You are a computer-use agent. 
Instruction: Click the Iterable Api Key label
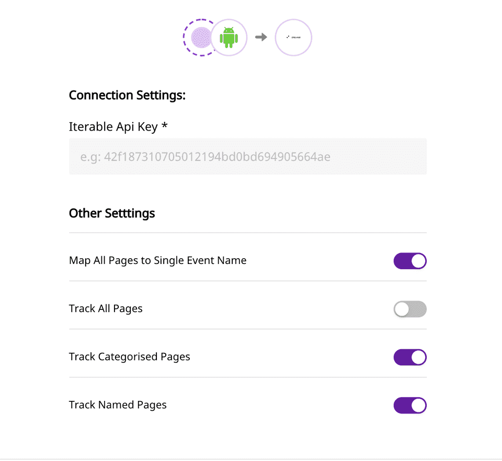click(x=113, y=126)
